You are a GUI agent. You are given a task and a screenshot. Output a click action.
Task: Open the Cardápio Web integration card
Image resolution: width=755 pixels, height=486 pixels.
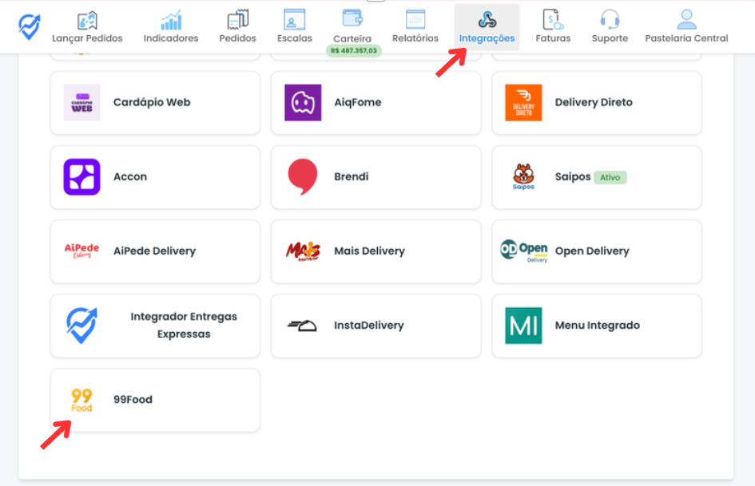(x=155, y=103)
